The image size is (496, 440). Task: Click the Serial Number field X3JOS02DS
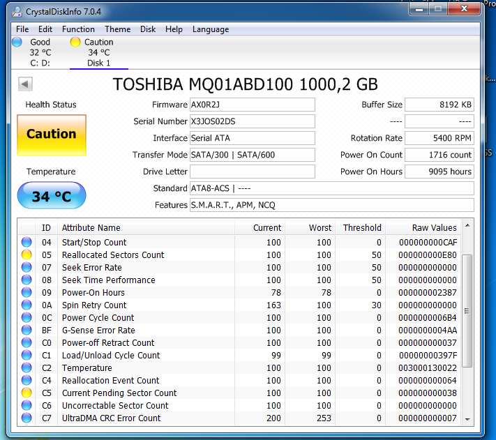point(252,121)
